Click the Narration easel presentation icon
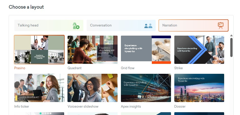 [x=221, y=26]
